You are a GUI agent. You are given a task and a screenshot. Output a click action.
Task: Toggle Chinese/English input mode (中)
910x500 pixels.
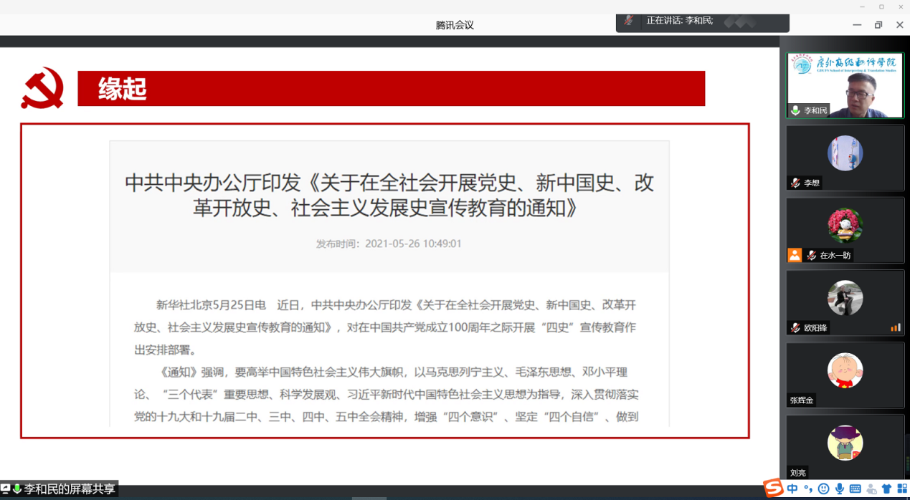[x=792, y=489]
